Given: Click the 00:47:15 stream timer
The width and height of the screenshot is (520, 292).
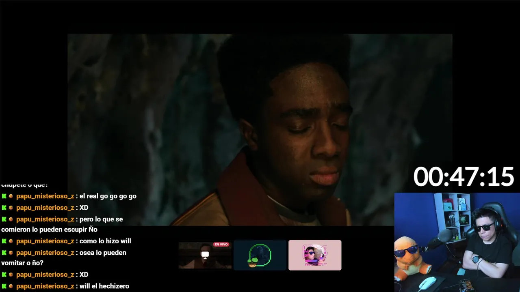Looking at the screenshot, I should [464, 177].
